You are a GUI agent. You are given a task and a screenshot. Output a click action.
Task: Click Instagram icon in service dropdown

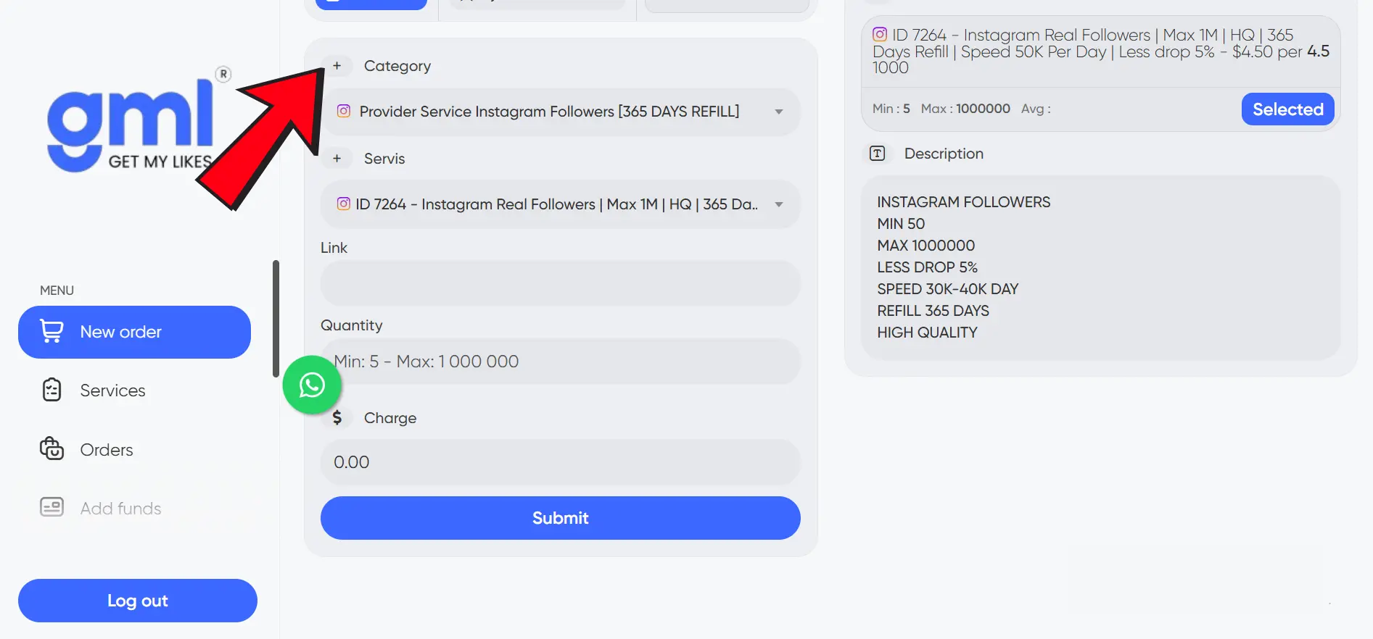[x=344, y=204]
